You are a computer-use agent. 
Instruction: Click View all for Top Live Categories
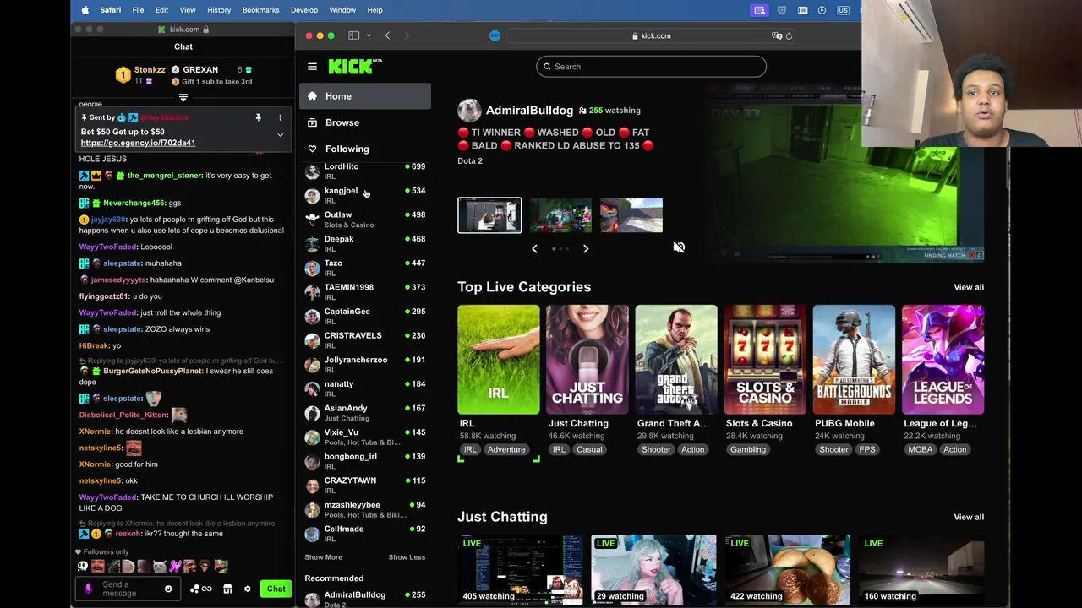(x=969, y=287)
